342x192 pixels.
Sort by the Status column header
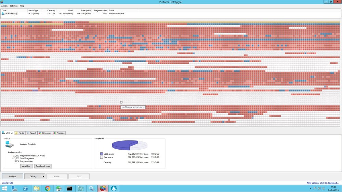coord(123,11)
